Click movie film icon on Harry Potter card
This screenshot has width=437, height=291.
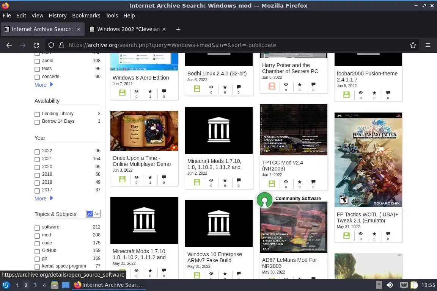[272, 86]
